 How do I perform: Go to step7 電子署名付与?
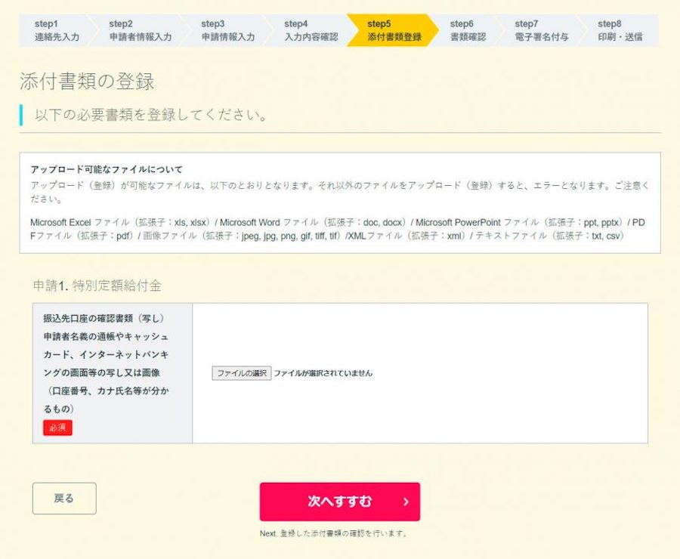(541, 30)
